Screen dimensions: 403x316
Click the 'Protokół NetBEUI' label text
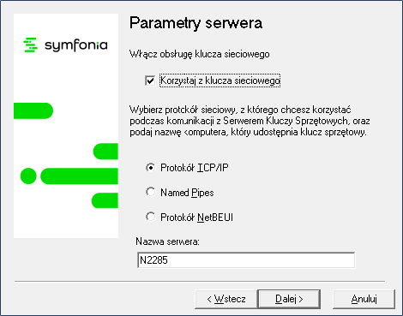196,218
